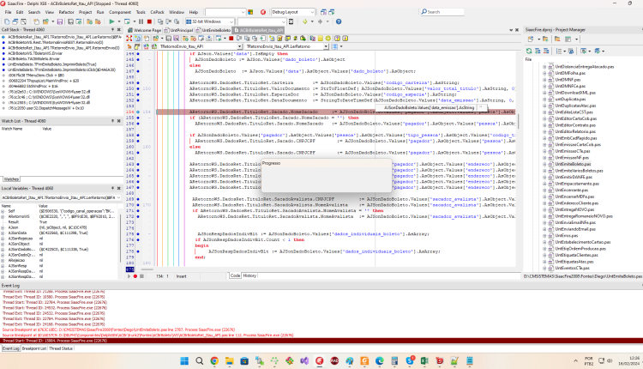Image resolution: width=643 pixels, height=369 pixels.
Task: Toggle pin on Call Stack panel
Action: click(112, 29)
